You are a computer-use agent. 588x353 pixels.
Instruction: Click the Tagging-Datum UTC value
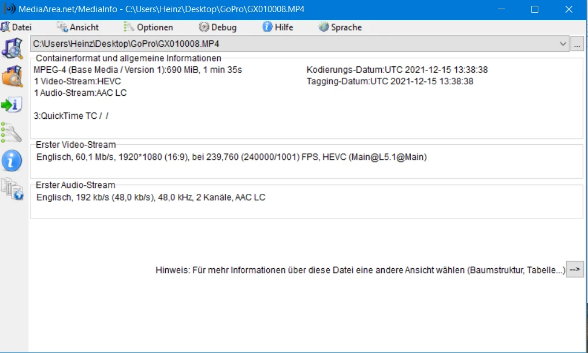click(x=422, y=81)
